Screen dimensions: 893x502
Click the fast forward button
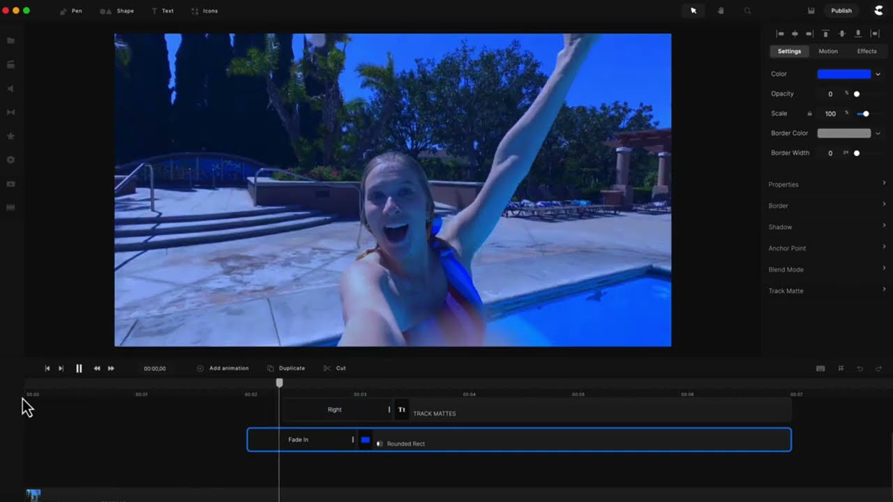coord(111,368)
